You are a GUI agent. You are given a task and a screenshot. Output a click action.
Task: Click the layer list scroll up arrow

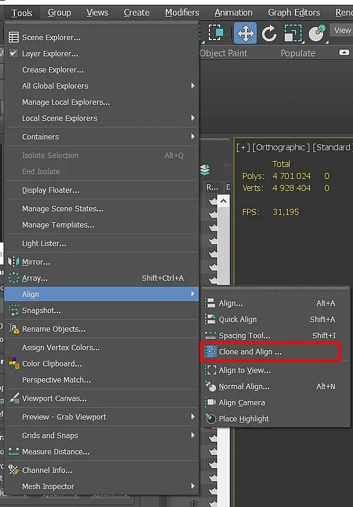coord(223,202)
